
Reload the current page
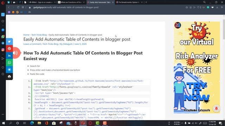click(18, 7)
